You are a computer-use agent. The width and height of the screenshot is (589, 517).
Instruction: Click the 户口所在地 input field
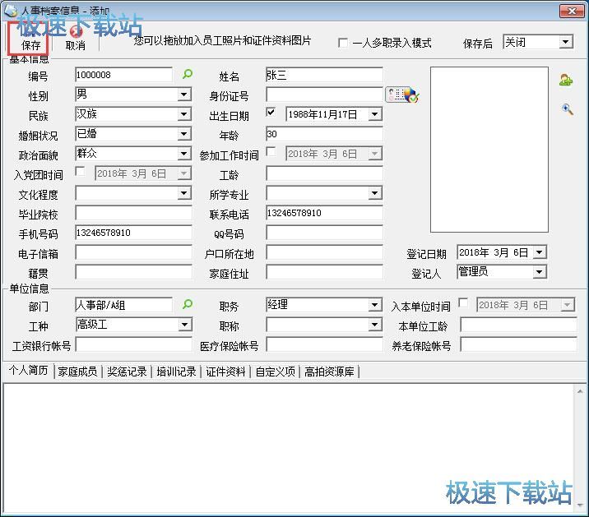click(324, 252)
